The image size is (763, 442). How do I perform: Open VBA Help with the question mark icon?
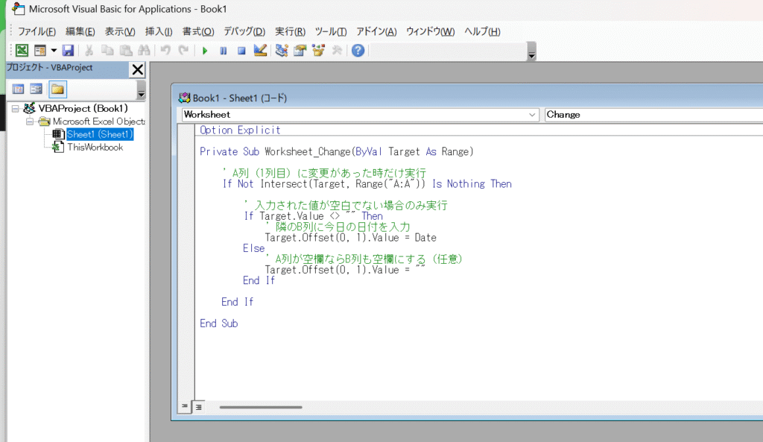[x=358, y=51]
